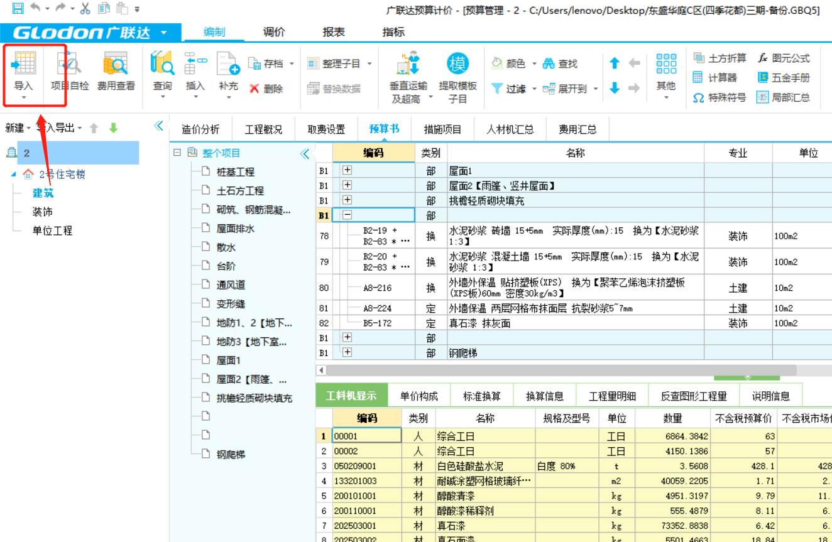Click the Copy icon in quick access bar
Viewport: 832px width, 542px height.
[x=104, y=9]
